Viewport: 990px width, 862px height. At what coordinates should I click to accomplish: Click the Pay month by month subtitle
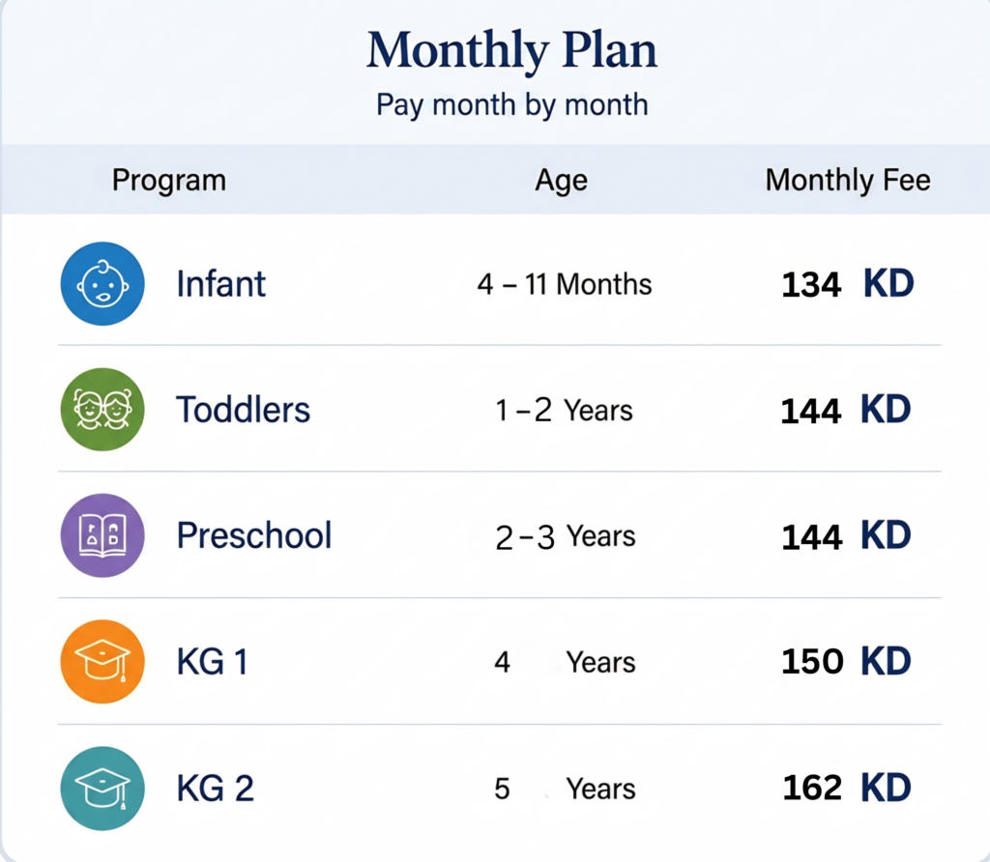[512, 104]
